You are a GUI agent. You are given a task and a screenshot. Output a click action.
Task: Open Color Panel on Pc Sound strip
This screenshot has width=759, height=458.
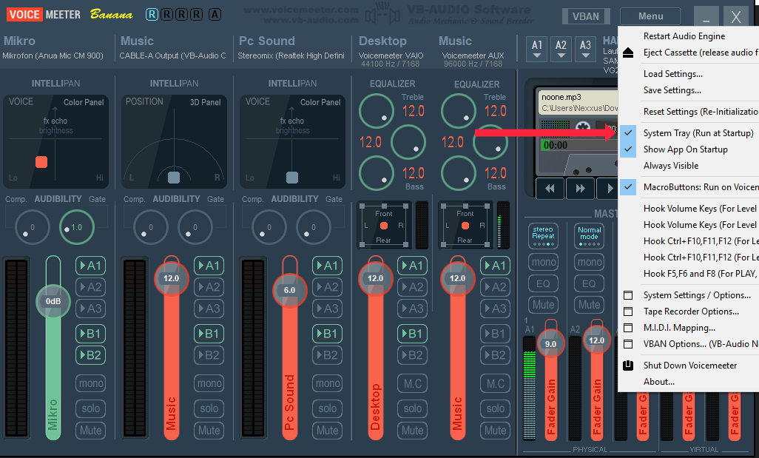coord(320,102)
